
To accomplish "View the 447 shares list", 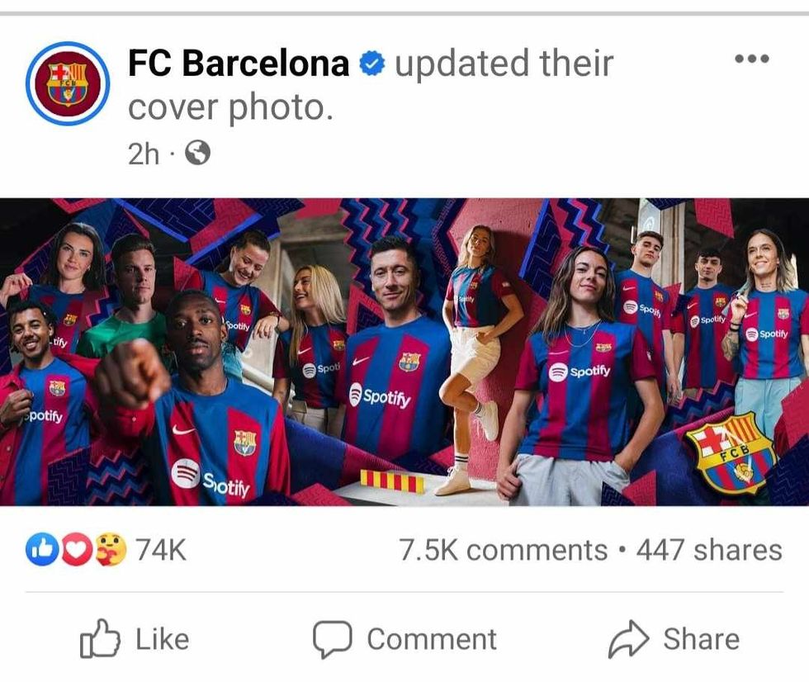I will (x=708, y=551).
